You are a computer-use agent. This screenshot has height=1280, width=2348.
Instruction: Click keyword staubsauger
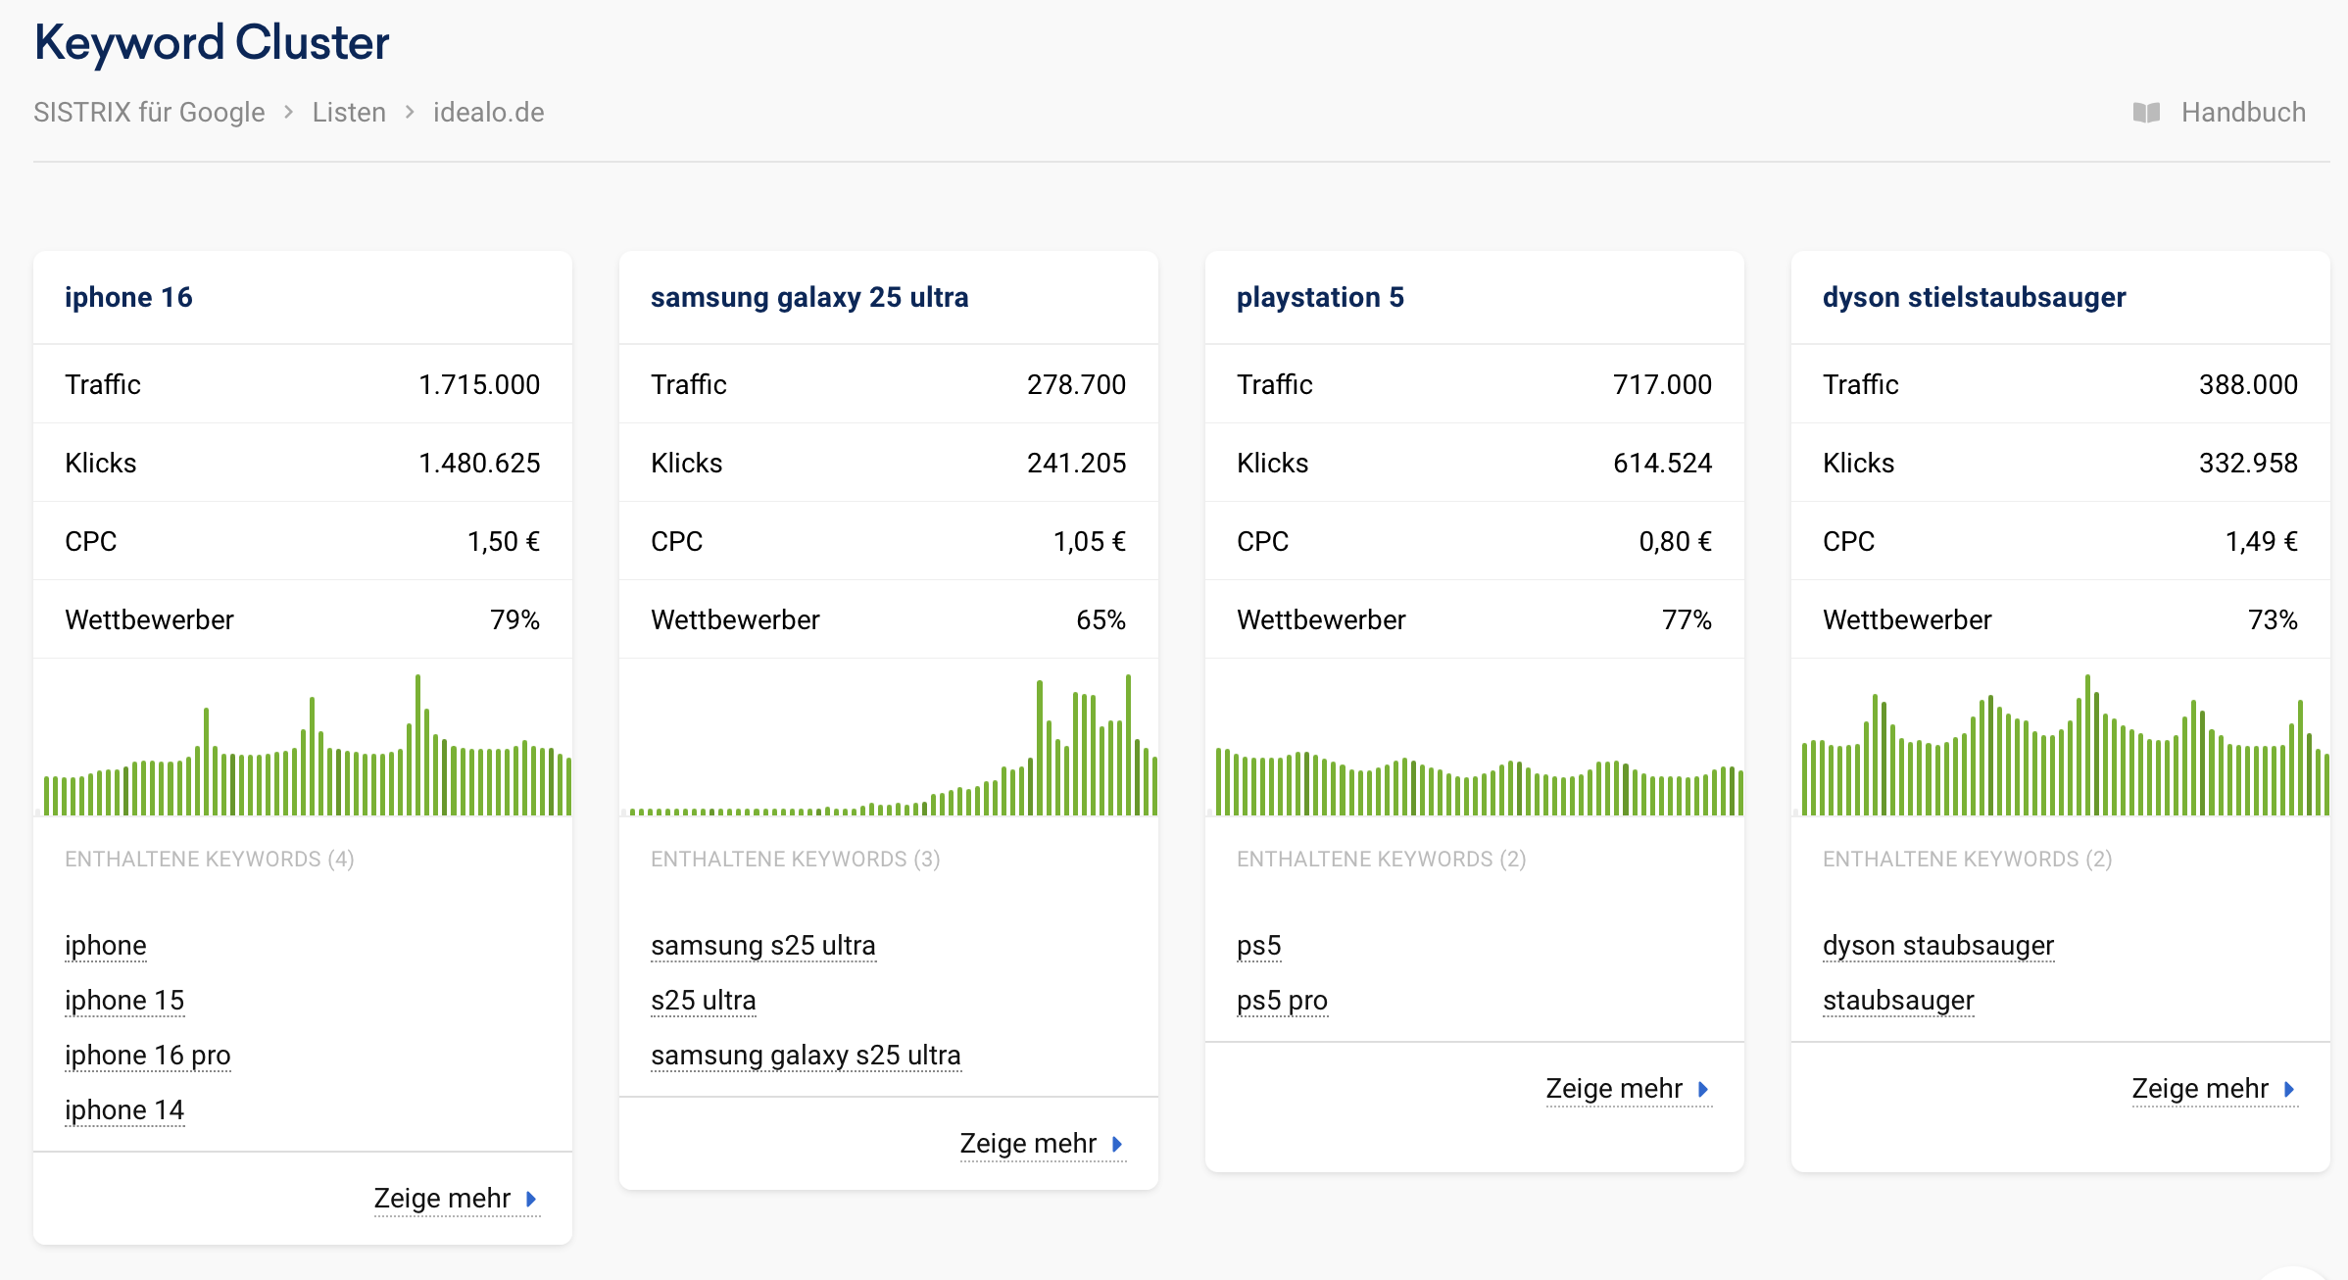1898,1001
